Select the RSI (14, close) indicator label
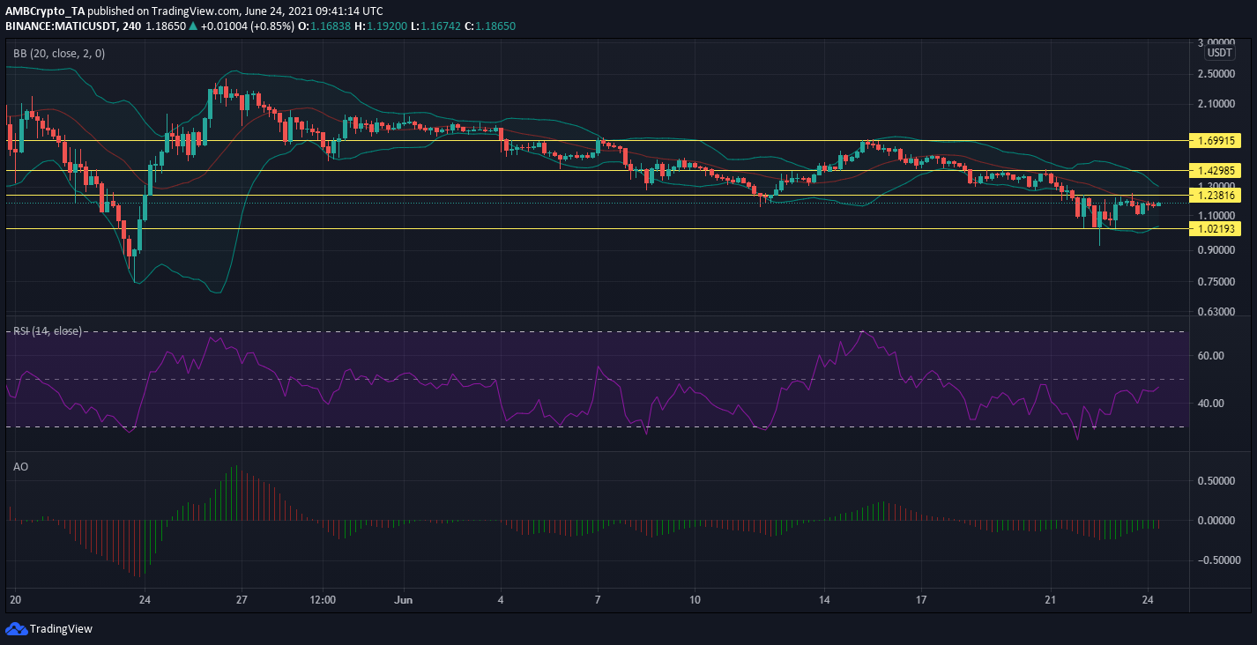This screenshot has height=645, width=1257. tap(47, 331)
